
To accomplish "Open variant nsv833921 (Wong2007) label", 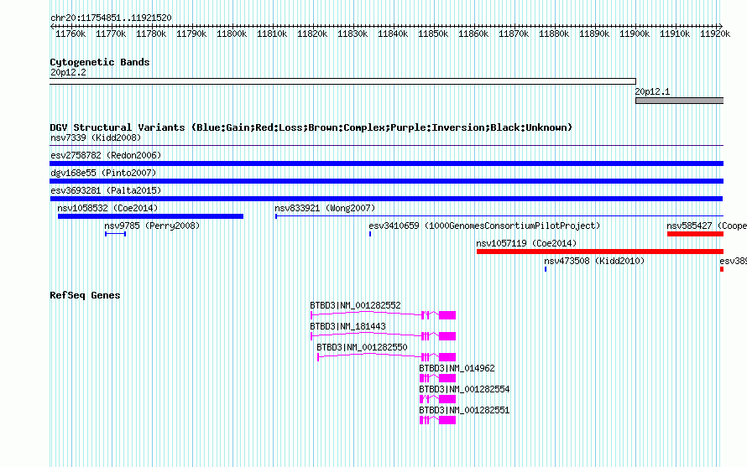I will click(x=325, y=208).
